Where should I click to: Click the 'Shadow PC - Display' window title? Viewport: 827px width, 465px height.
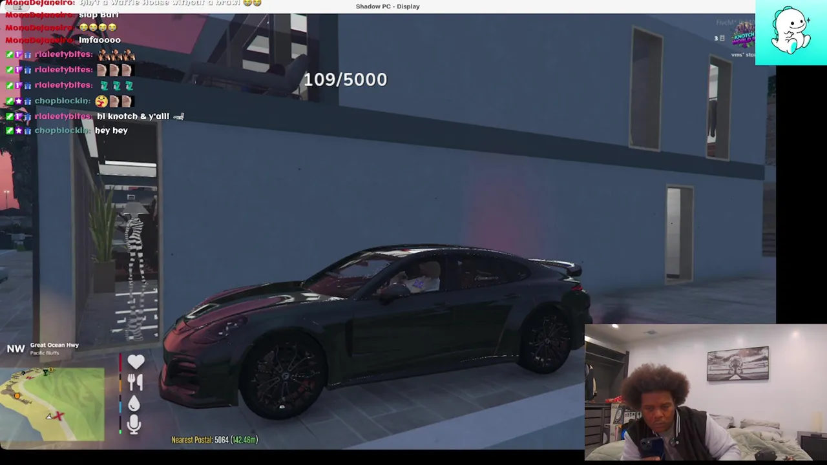(x=388, y=6)
